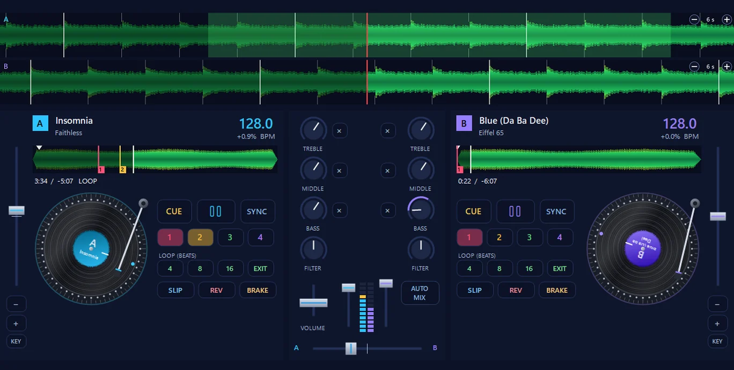Exit the loop on deck B
The width and height of the screenshot is (734, 370).
click(560, 269)
